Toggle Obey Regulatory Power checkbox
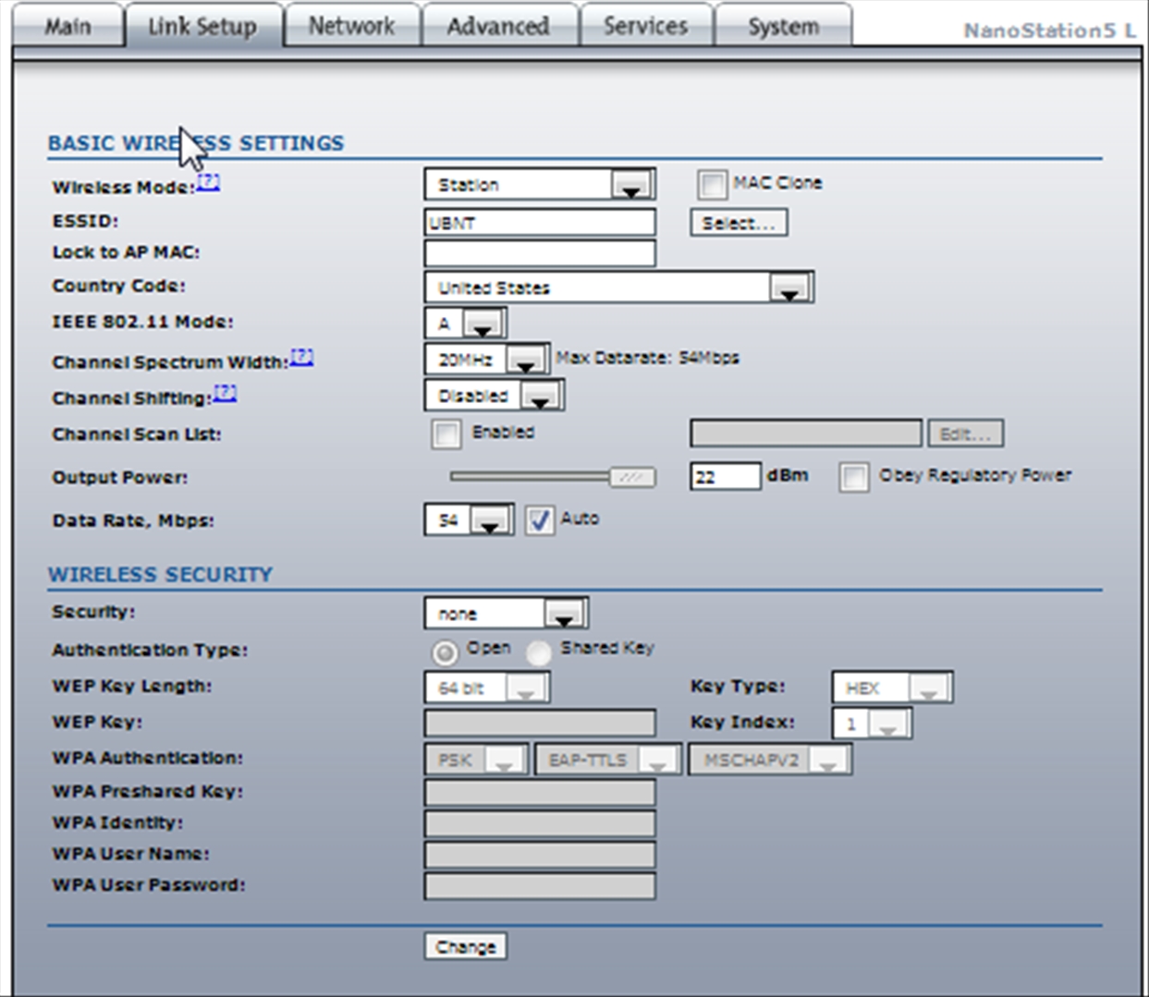 tap(854, 478)
